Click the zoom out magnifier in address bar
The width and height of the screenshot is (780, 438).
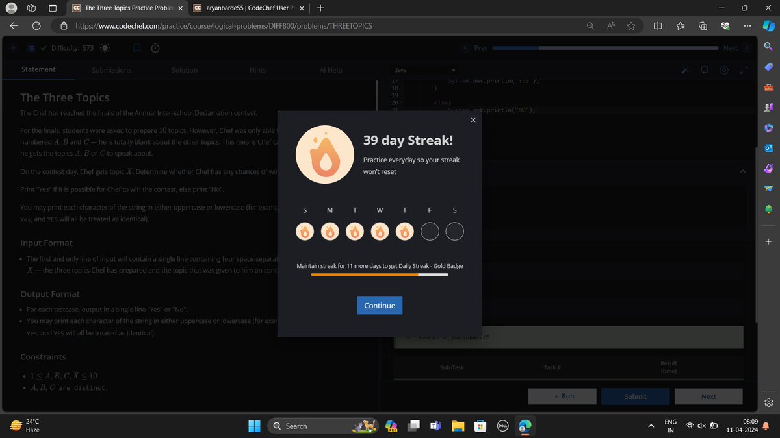tap(590, 26)
